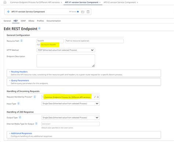174x142 pixels.
Task: Open the Input Type dropdown
Action: point(70,103)
